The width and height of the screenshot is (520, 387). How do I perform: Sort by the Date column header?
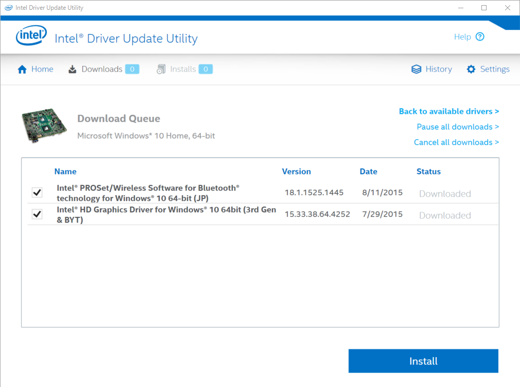click(369, 172)
